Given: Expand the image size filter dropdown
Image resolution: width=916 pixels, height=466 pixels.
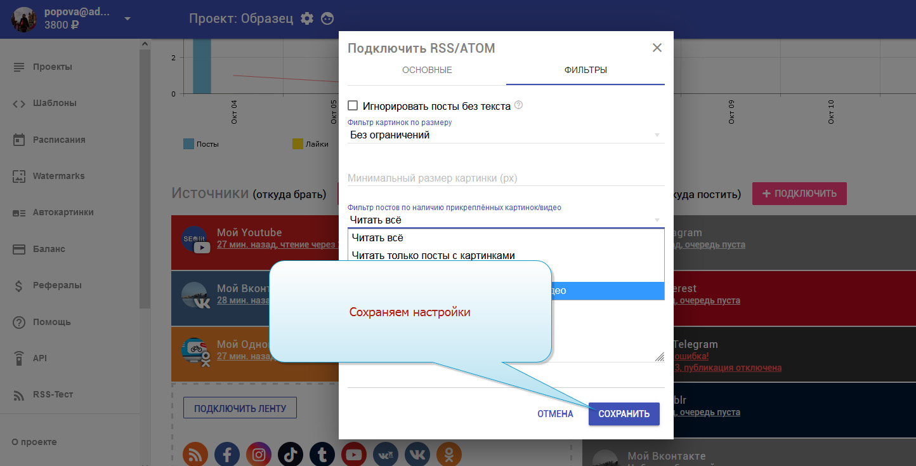Looking at the screenshot, I should click(x=505, y=135).
